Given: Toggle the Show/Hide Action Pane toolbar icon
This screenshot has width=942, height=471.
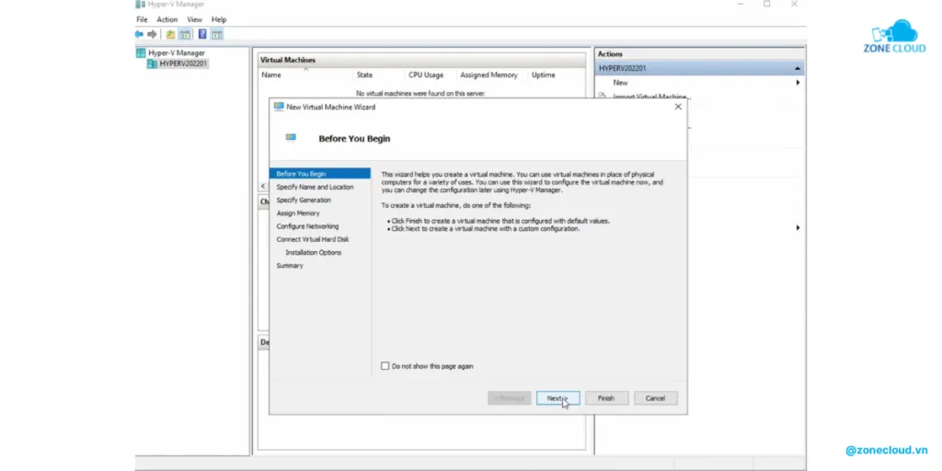Looking at the screenshot, I should (x=217, y=34).
